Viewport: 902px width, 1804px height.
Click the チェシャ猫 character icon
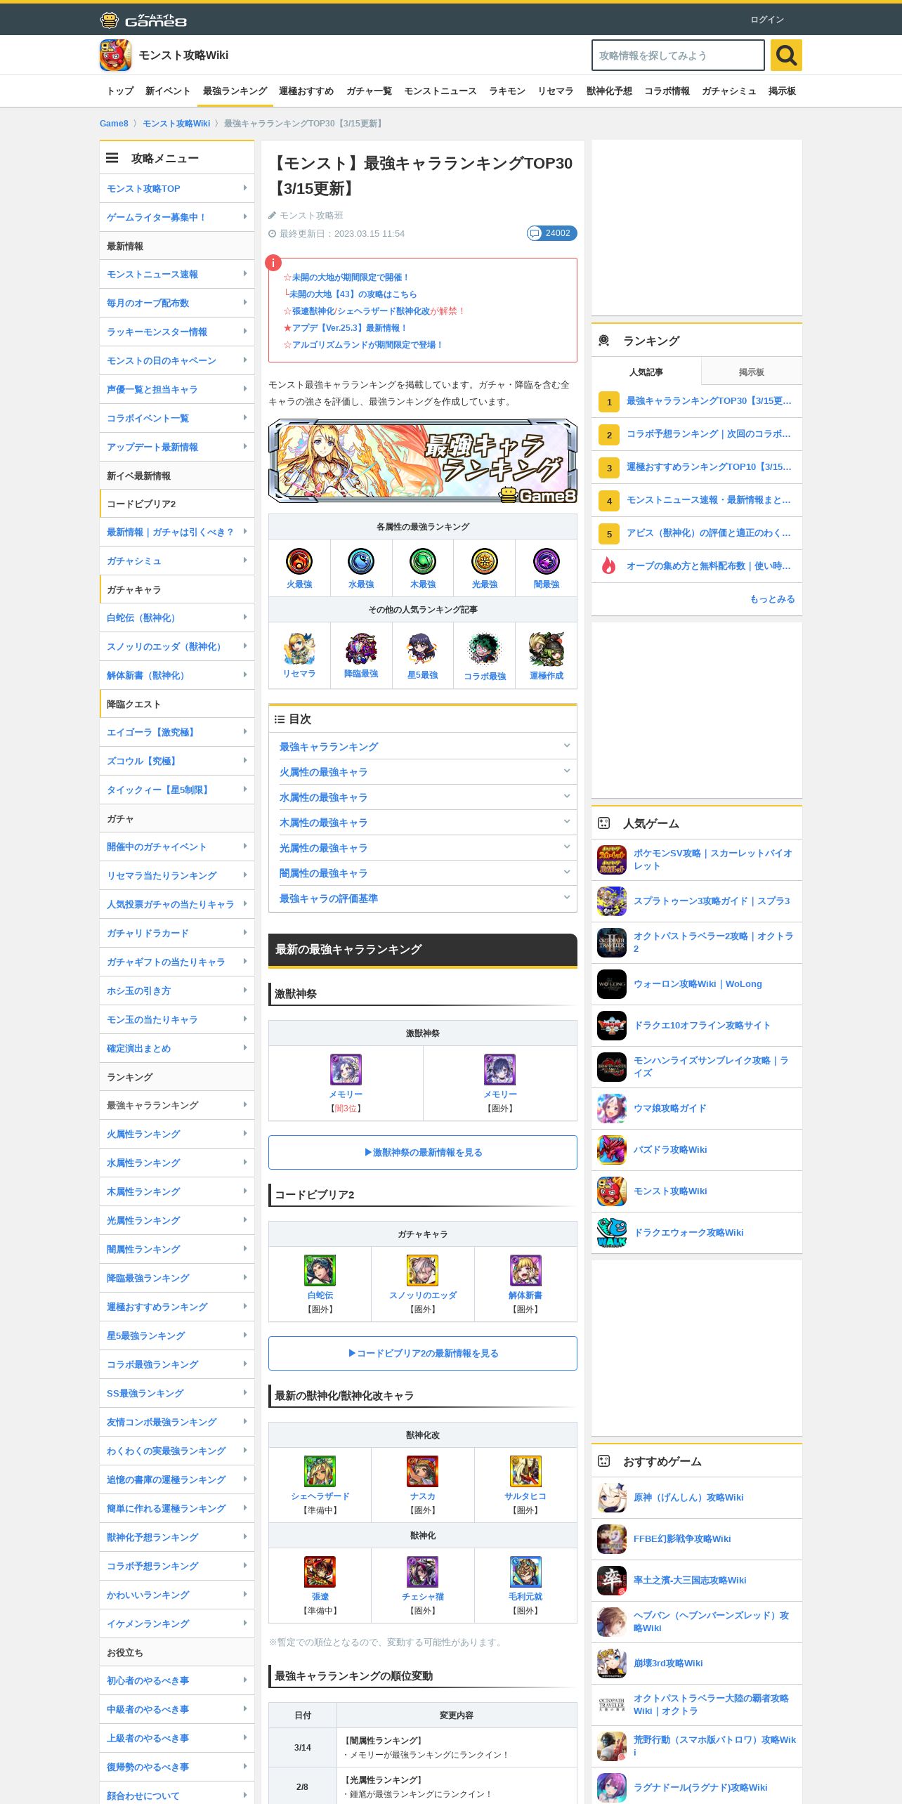423,1571
